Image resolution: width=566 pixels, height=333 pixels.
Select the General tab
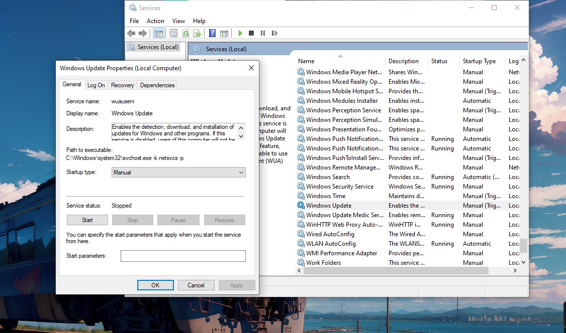pyautogui.click(x=72, y=84)
